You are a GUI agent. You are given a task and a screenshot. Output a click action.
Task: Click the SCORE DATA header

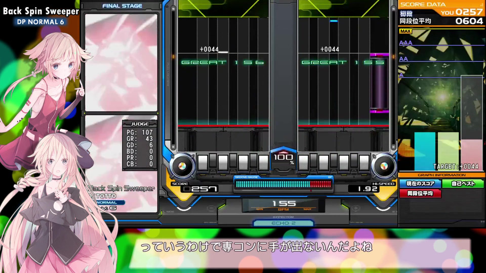pos(423,5)
